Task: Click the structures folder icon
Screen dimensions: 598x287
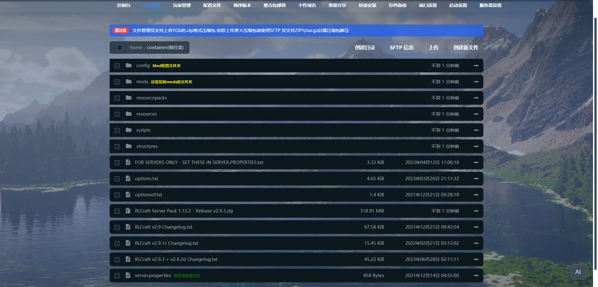Action: tap(128, 146)
